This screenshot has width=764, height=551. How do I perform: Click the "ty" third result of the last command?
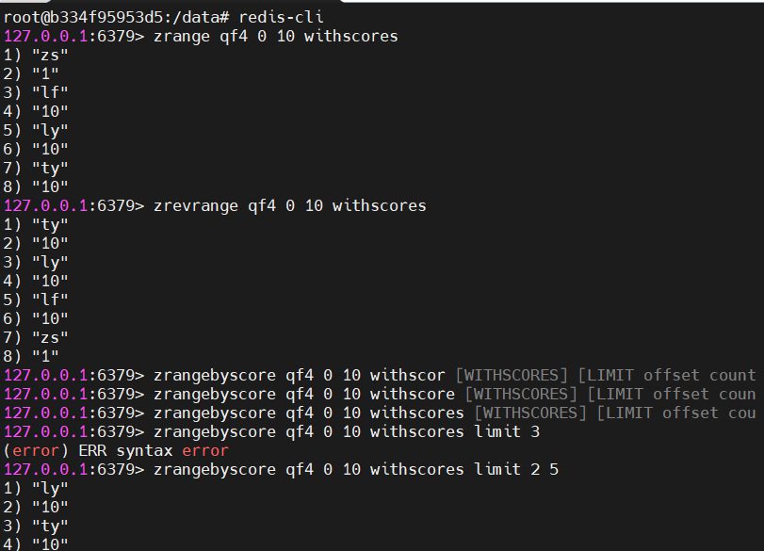(50, 527)
